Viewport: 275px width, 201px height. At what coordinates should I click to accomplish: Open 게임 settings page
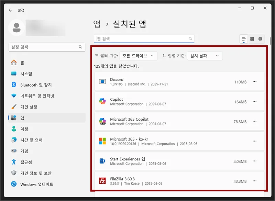tap(47, 151)
